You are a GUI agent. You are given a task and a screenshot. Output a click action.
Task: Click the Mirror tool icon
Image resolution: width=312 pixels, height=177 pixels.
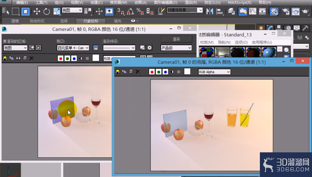[210, 11]
